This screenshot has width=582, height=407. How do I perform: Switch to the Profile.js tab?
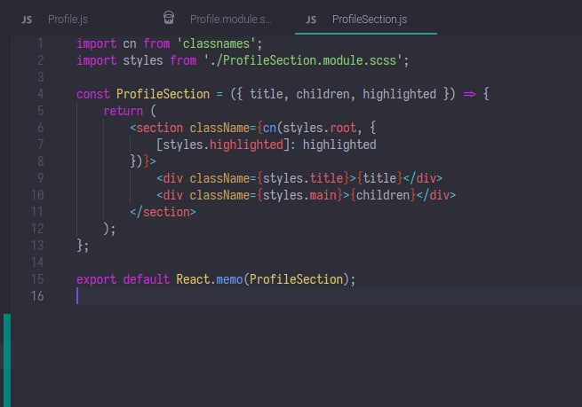pos(68,20)
